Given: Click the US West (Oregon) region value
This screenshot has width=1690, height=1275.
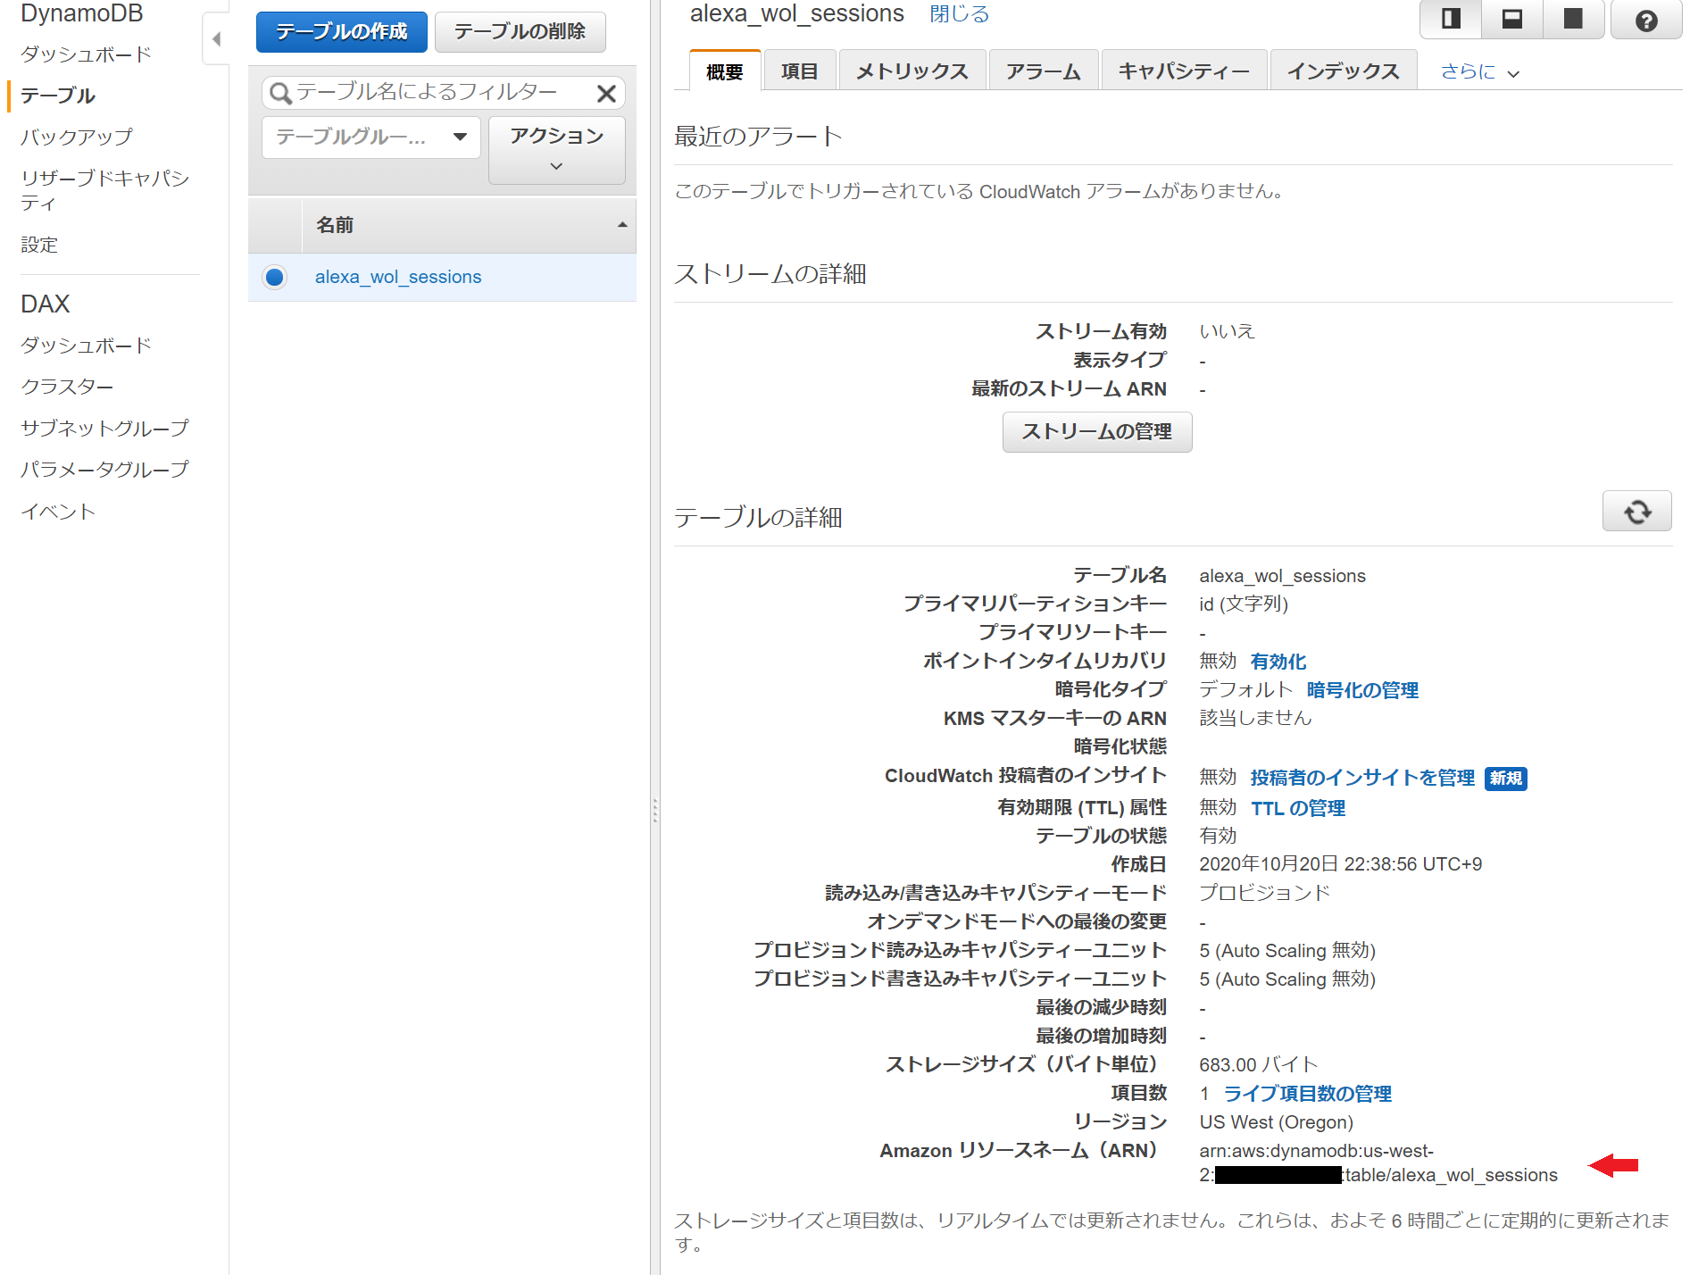Looking at the screenshot, I should 1276,1122.
